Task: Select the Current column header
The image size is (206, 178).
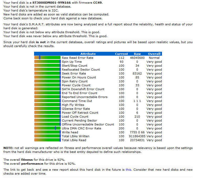Action: [x=121, y=54]
